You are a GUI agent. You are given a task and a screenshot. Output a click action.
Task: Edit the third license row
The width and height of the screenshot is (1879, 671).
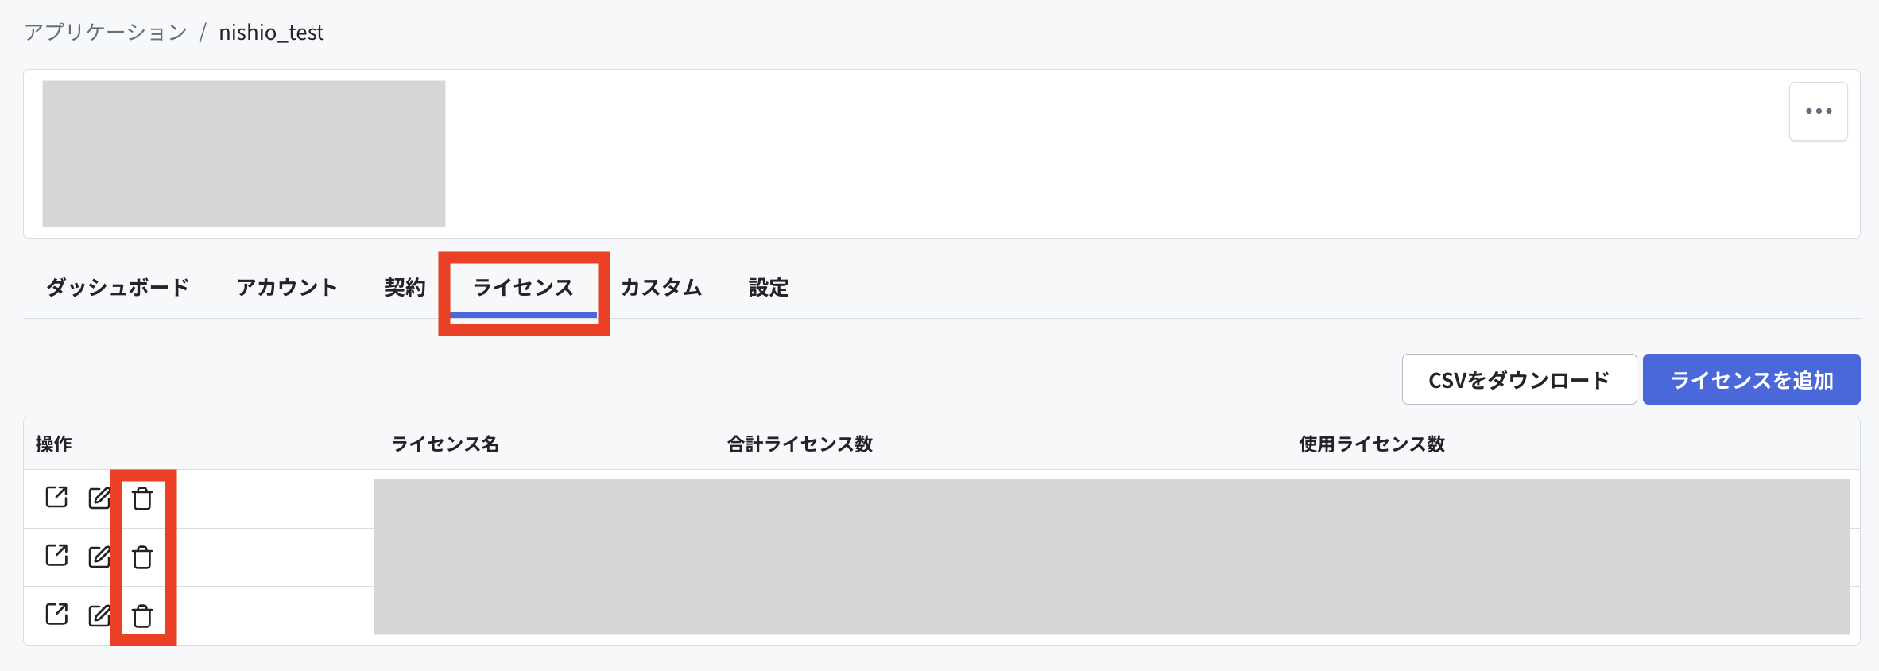tap(99, 615)
